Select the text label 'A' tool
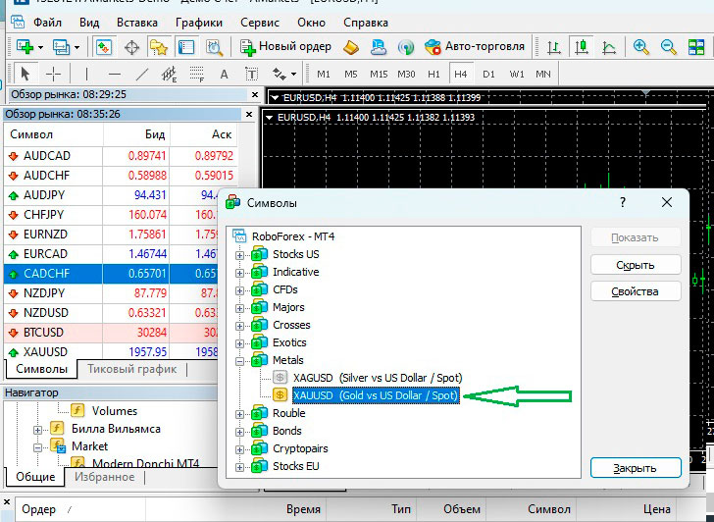 click(224, 74)
